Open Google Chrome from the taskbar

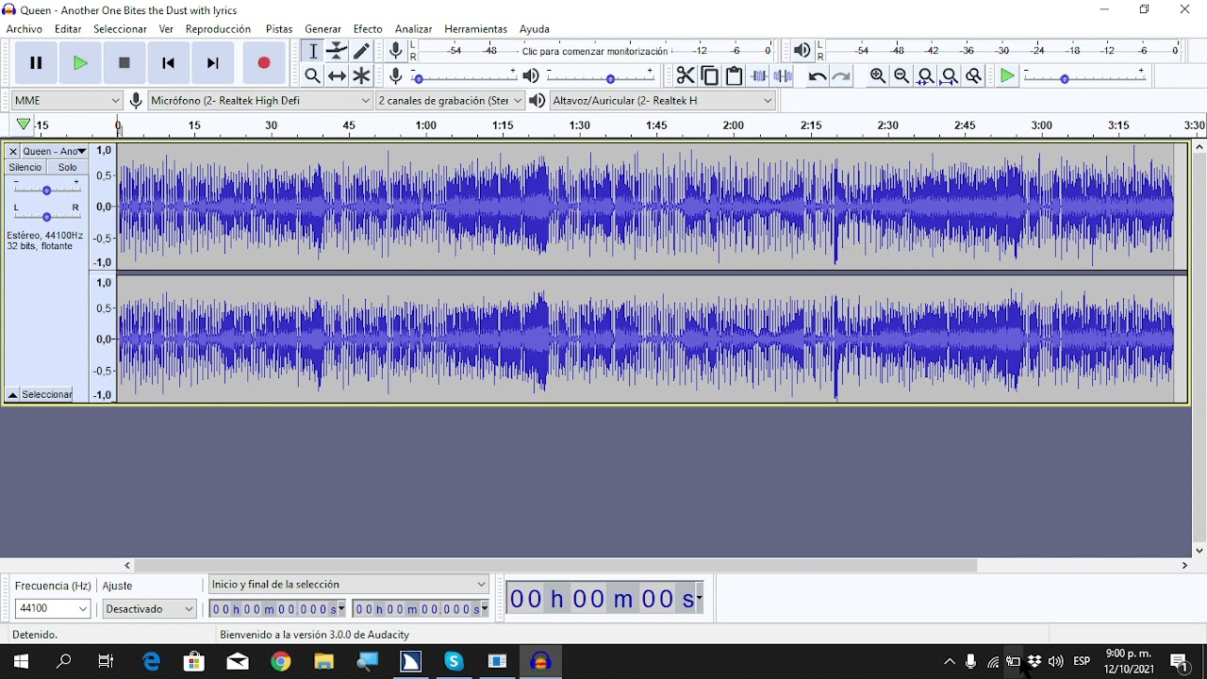(x=281, y=661)
